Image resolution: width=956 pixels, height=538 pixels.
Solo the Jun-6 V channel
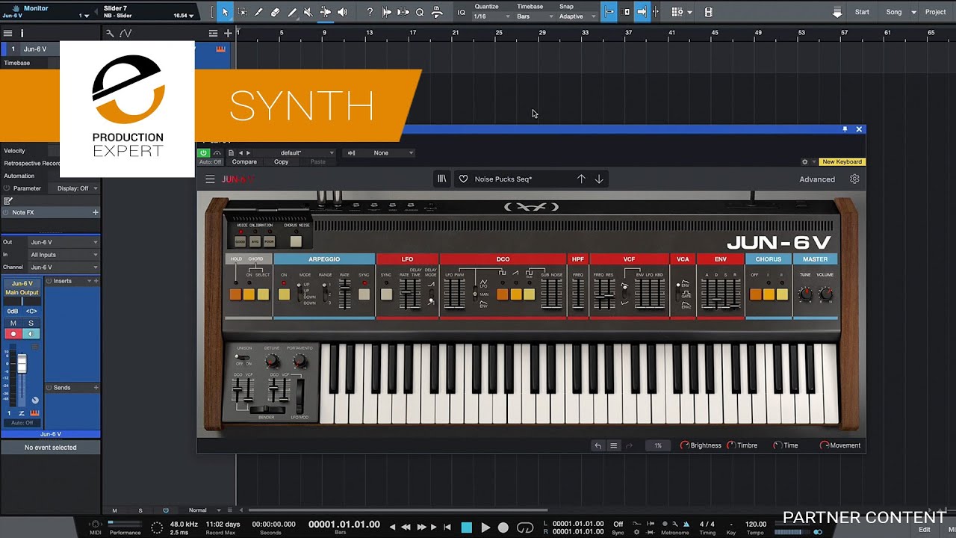pos(31,323)
